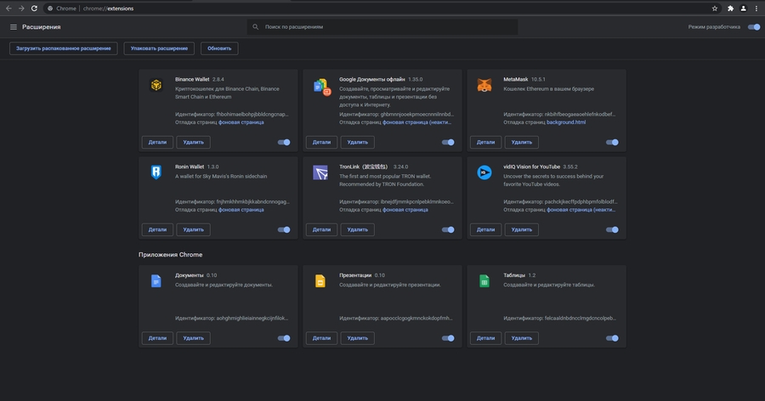Click the Ronin Wallet shield icon

pos(156,172)
